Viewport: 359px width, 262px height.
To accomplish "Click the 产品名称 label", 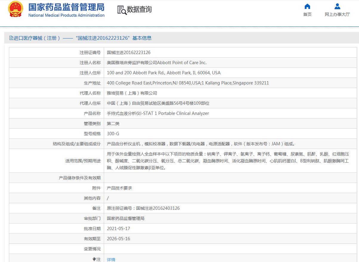I will click(92, 113).
